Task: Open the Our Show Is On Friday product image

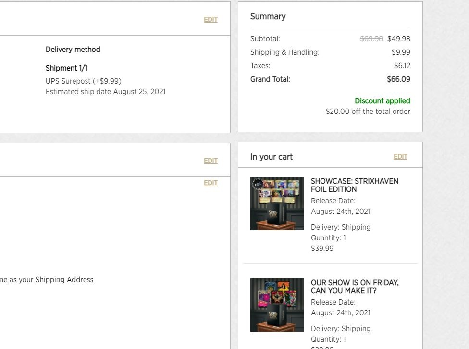Action: tap(277, 305)
